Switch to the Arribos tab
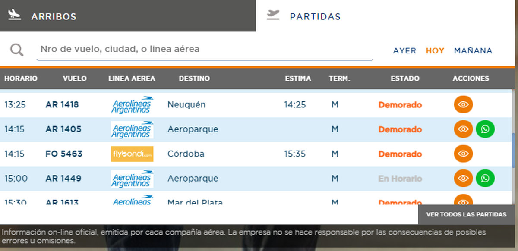This screenshot has height=251, width=518. [x=128, y=16]
